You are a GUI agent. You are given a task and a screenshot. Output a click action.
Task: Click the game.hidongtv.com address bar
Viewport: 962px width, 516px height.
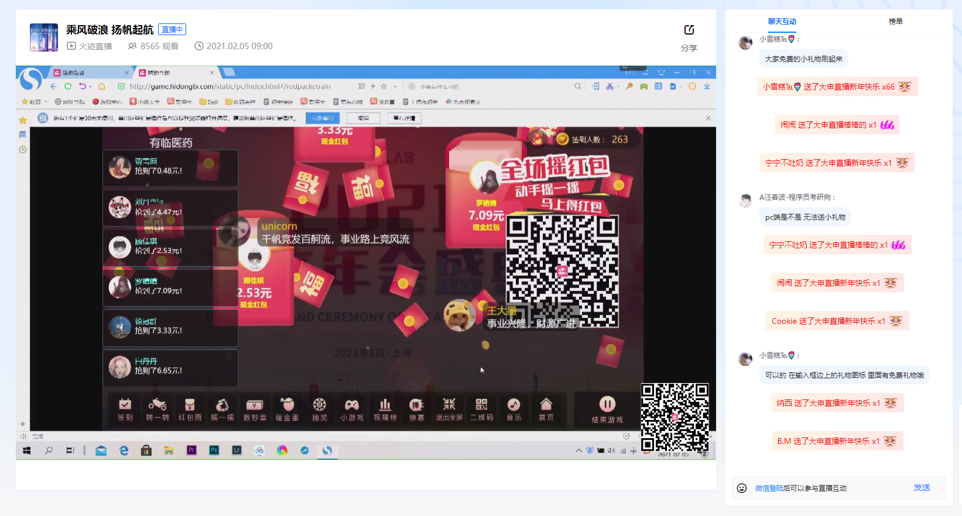[x=230, y=86]
